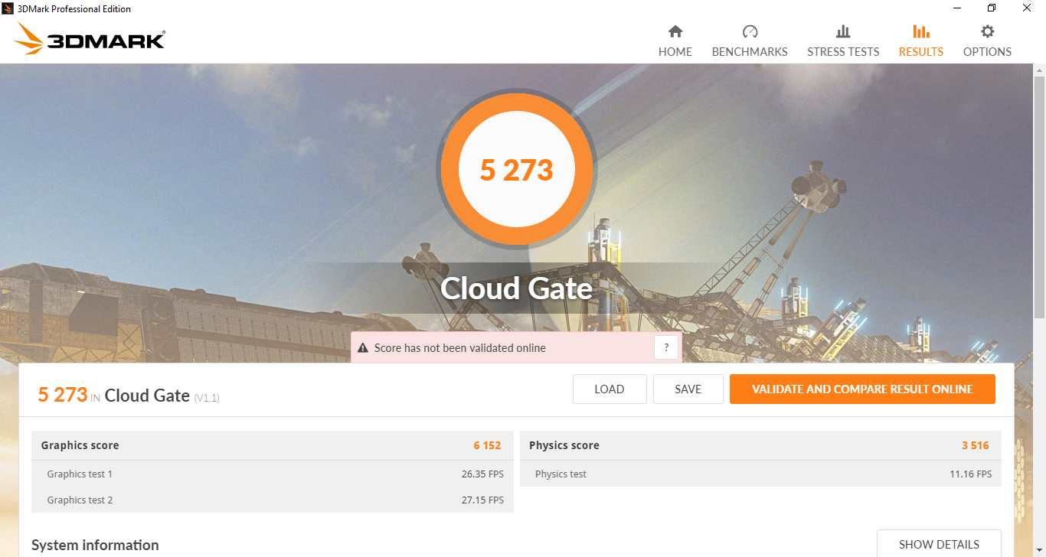The image size is (1046, 557).
Task: Switch to the BENCHMARKS tab label
Action: point(750,52)
